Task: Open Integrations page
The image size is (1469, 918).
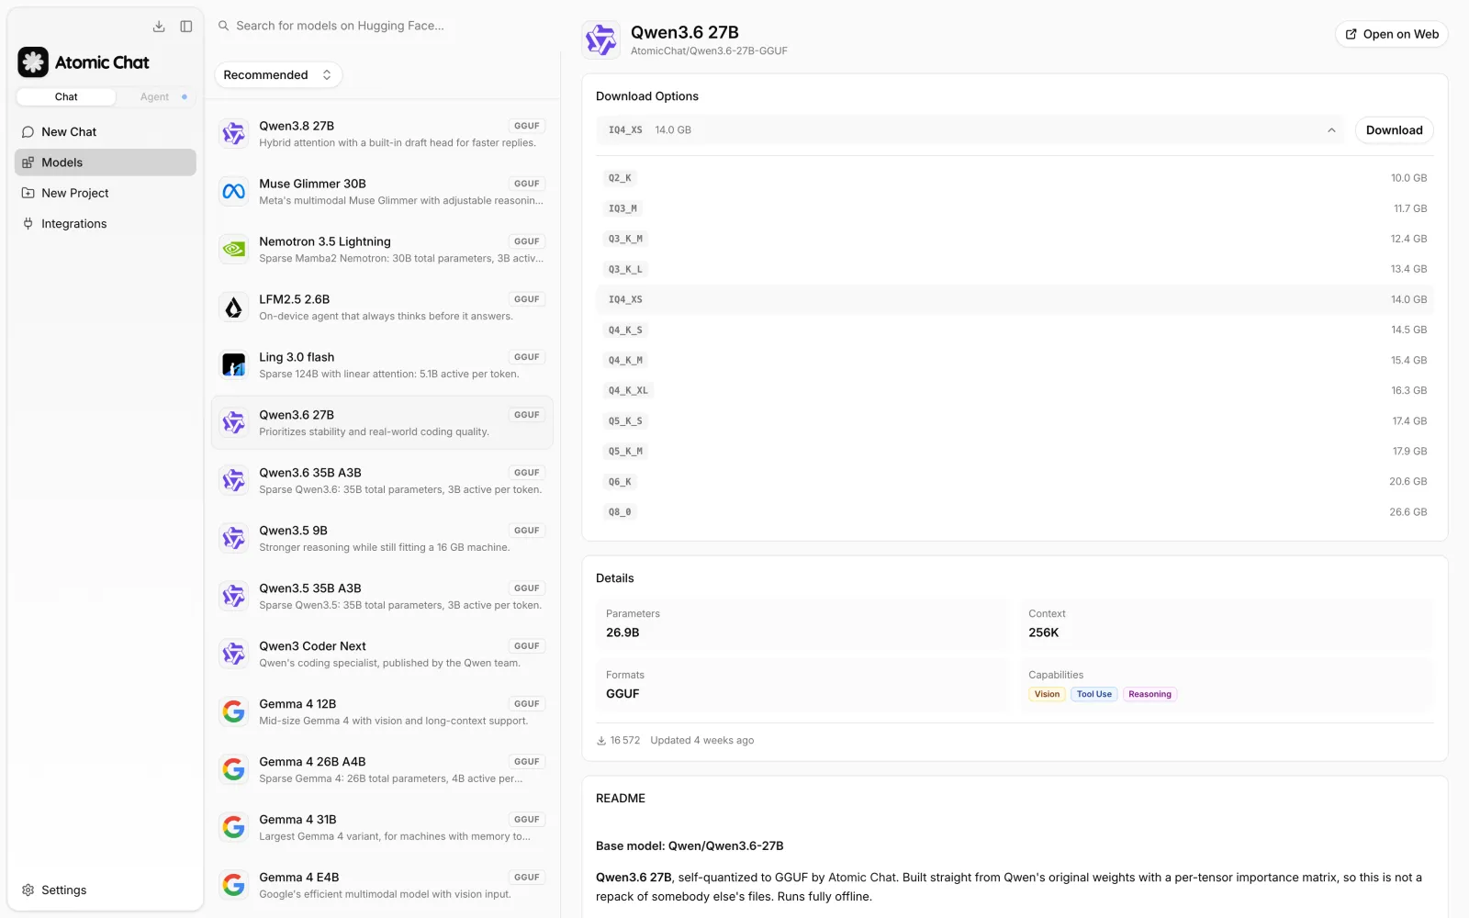Action: coord(106,224)
